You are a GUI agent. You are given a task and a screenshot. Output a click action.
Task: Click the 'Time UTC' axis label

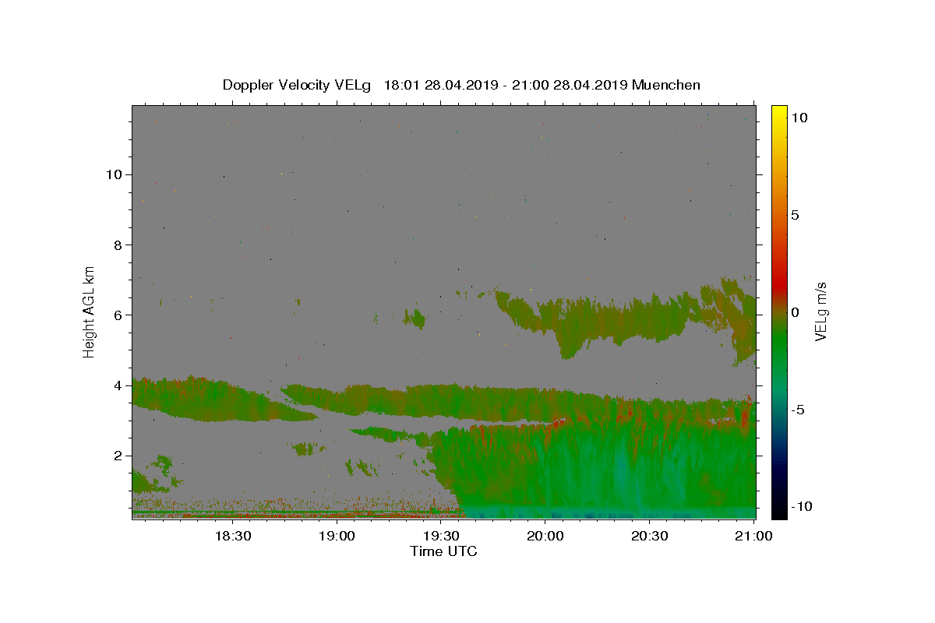[443, 551]
